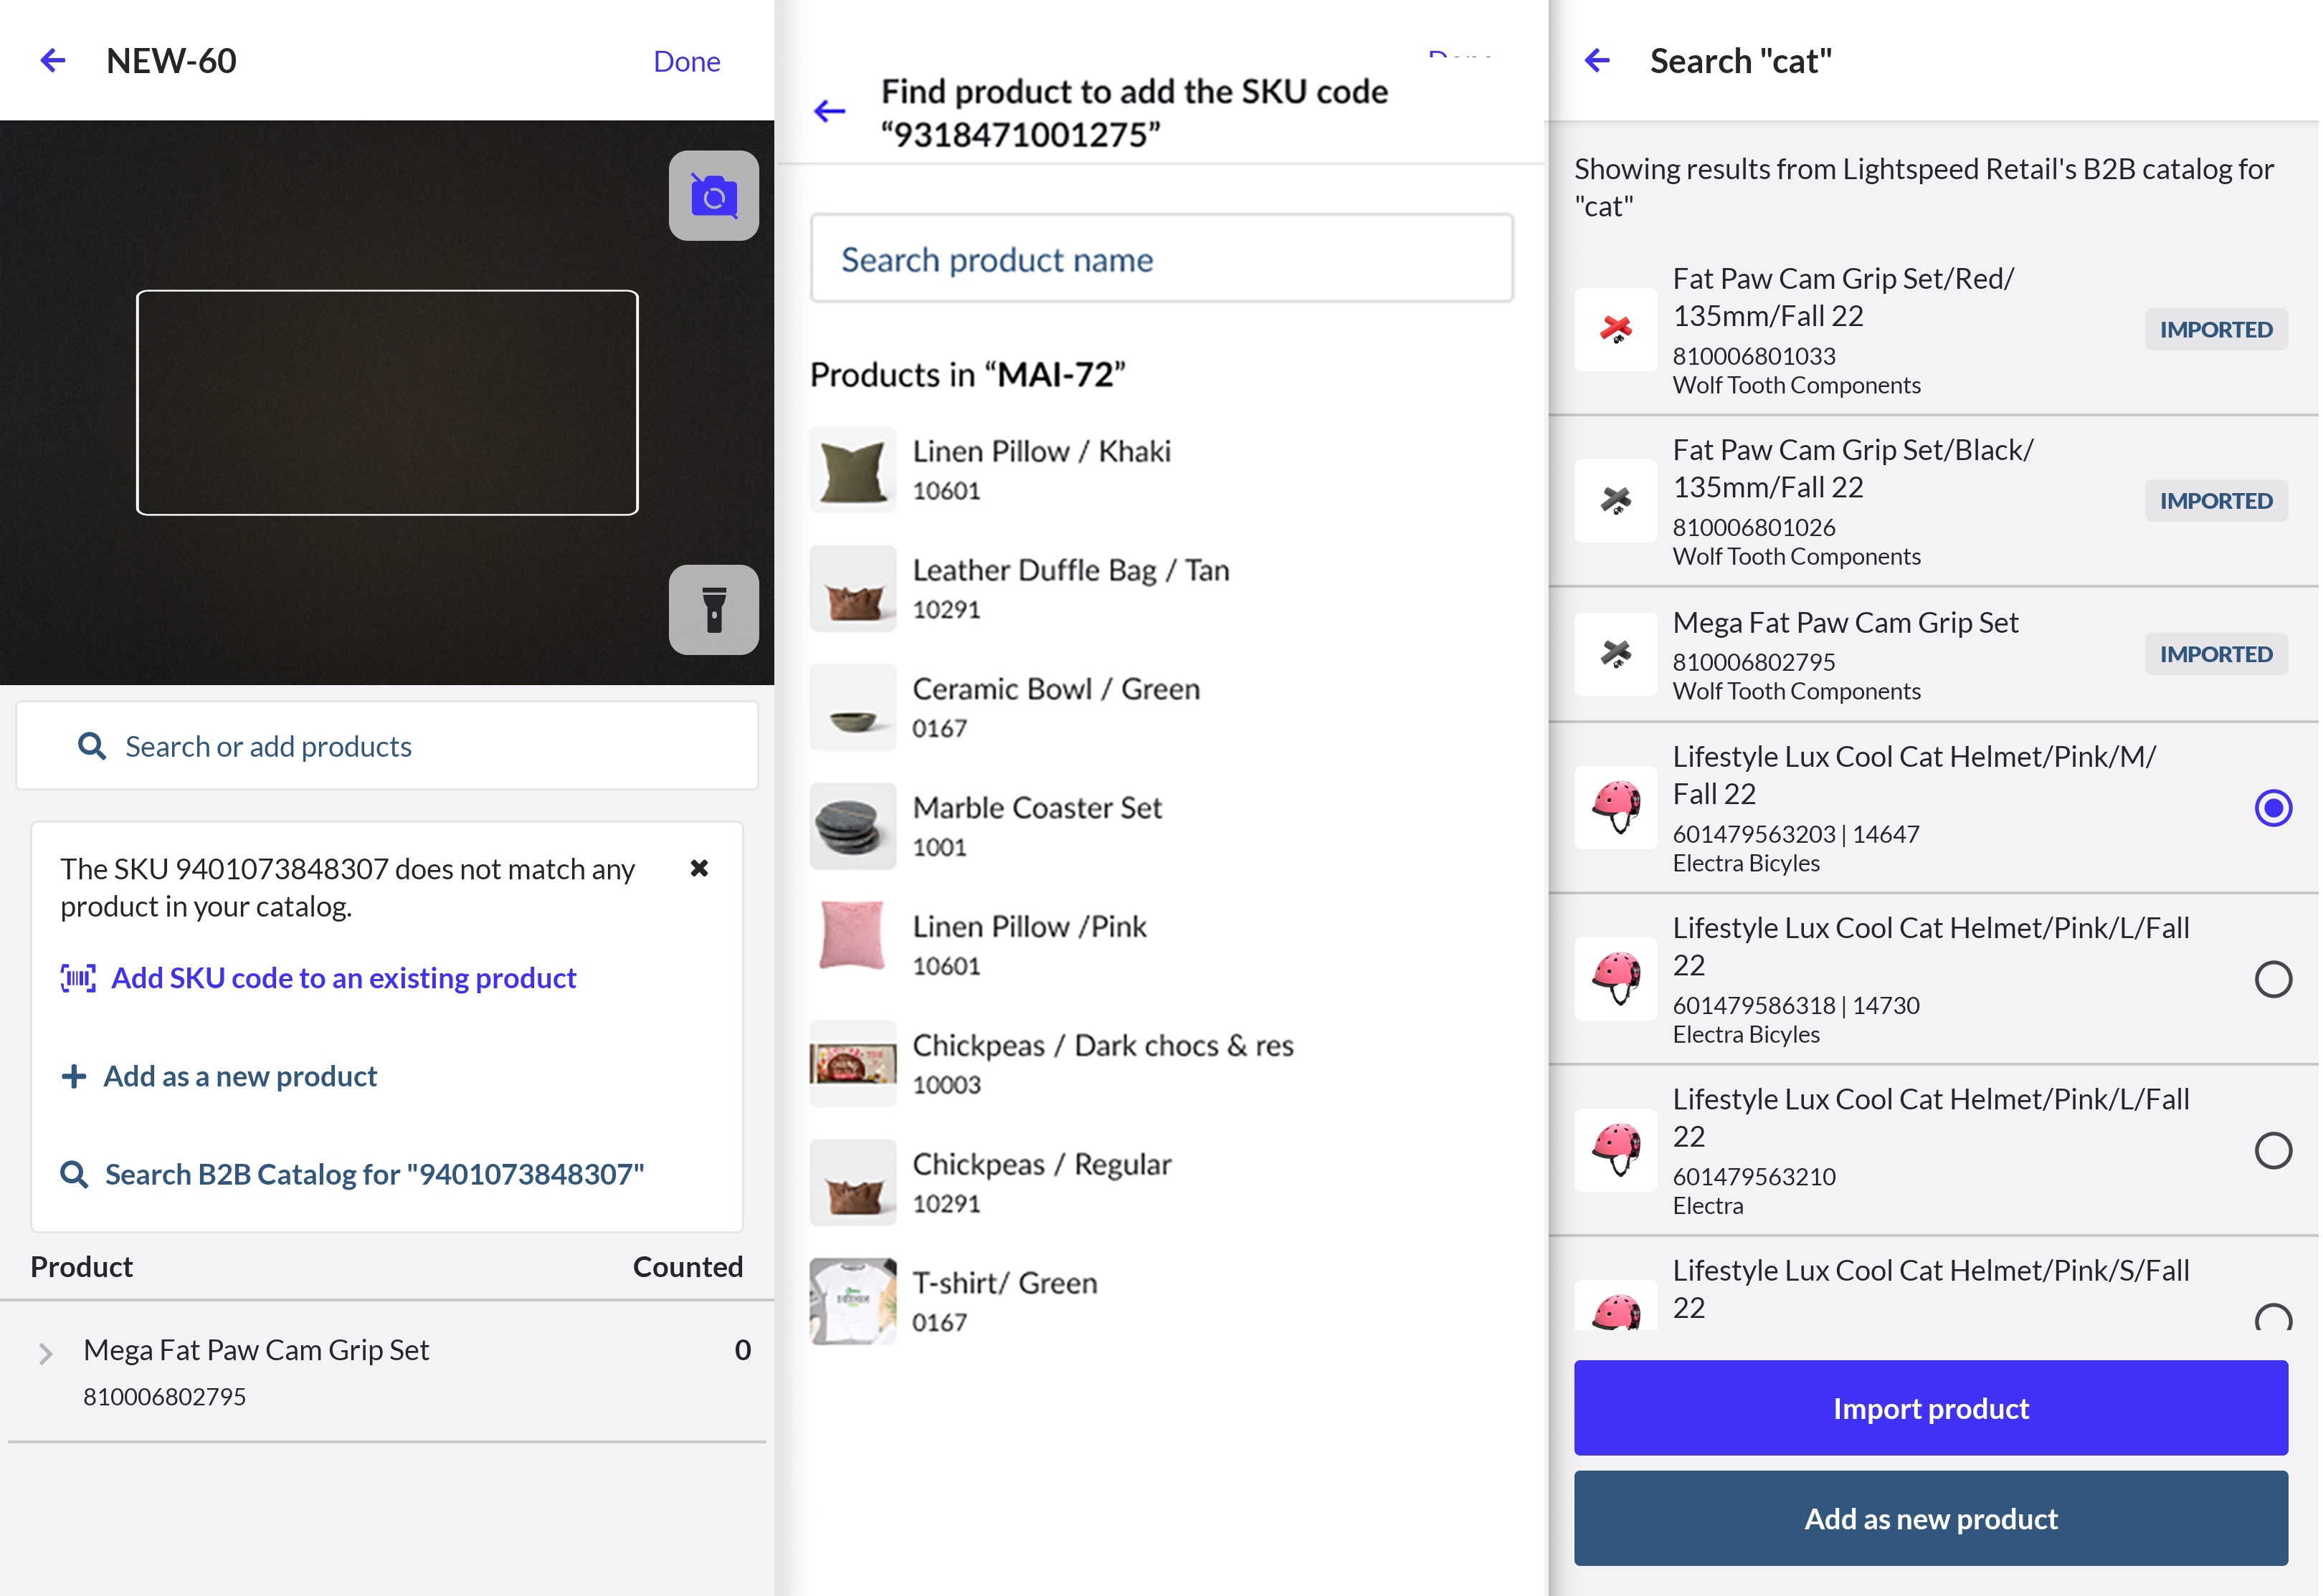This screenshot has width=2323, height=1596.
Task: Click the Search product name field
Action: [x=1161, y=259]
